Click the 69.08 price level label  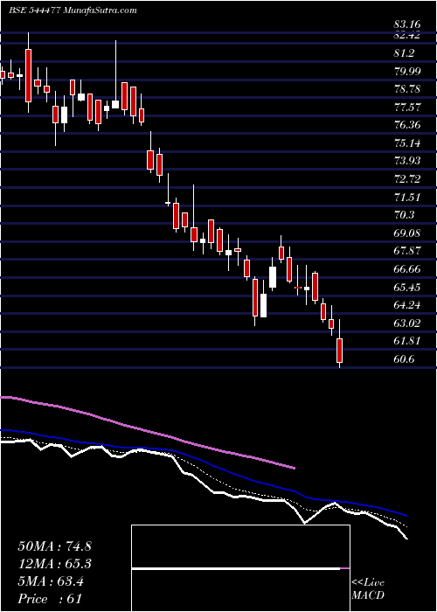407,233
